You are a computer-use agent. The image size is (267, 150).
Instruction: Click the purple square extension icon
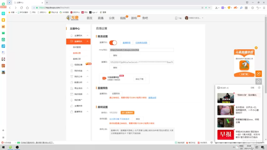tap(223, 8)
